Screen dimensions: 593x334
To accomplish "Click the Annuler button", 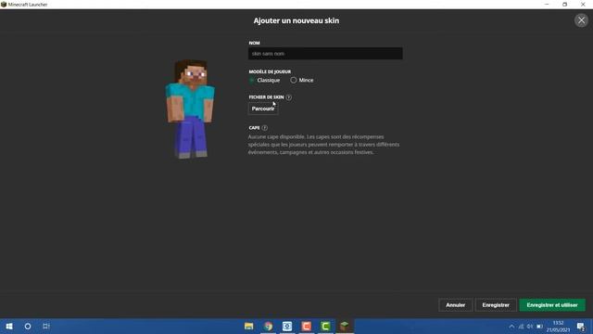I will click(455, 305).
